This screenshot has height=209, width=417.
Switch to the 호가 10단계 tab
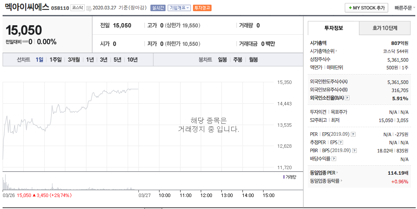point(385,28)
